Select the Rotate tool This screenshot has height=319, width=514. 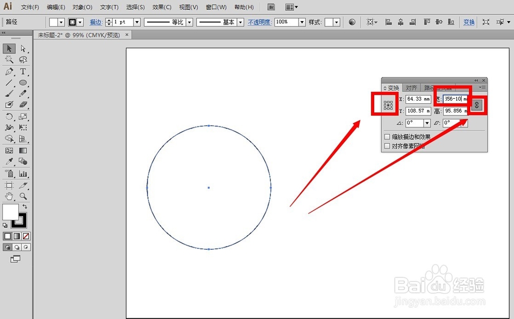[x=9, y=116]
